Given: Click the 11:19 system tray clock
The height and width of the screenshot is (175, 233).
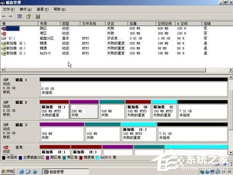Looking at the screenshot, I should 226,172.
